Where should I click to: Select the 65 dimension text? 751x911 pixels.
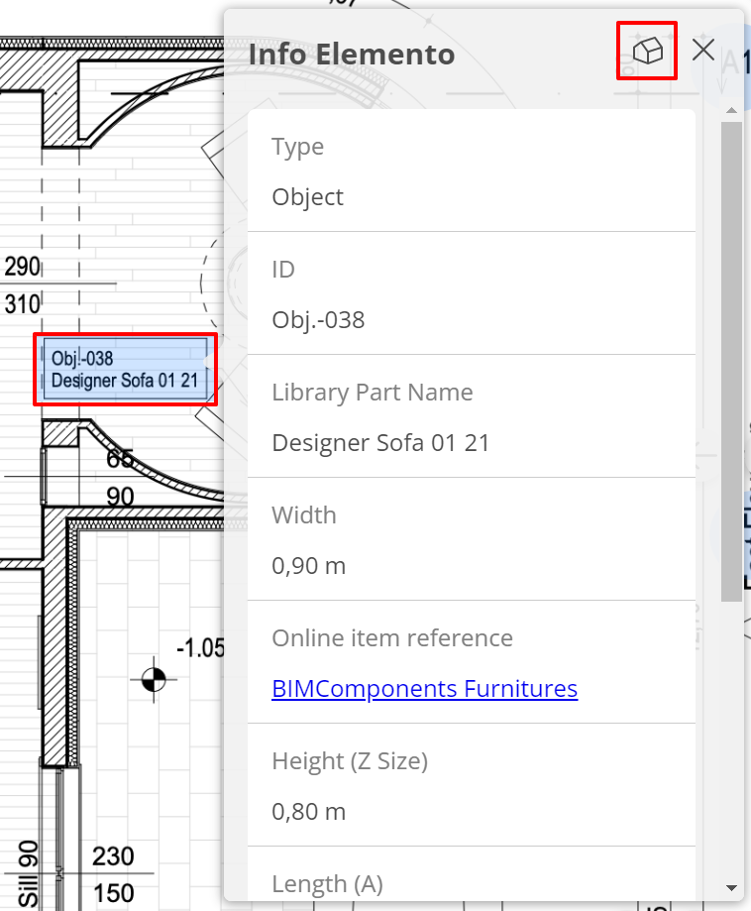120,459
